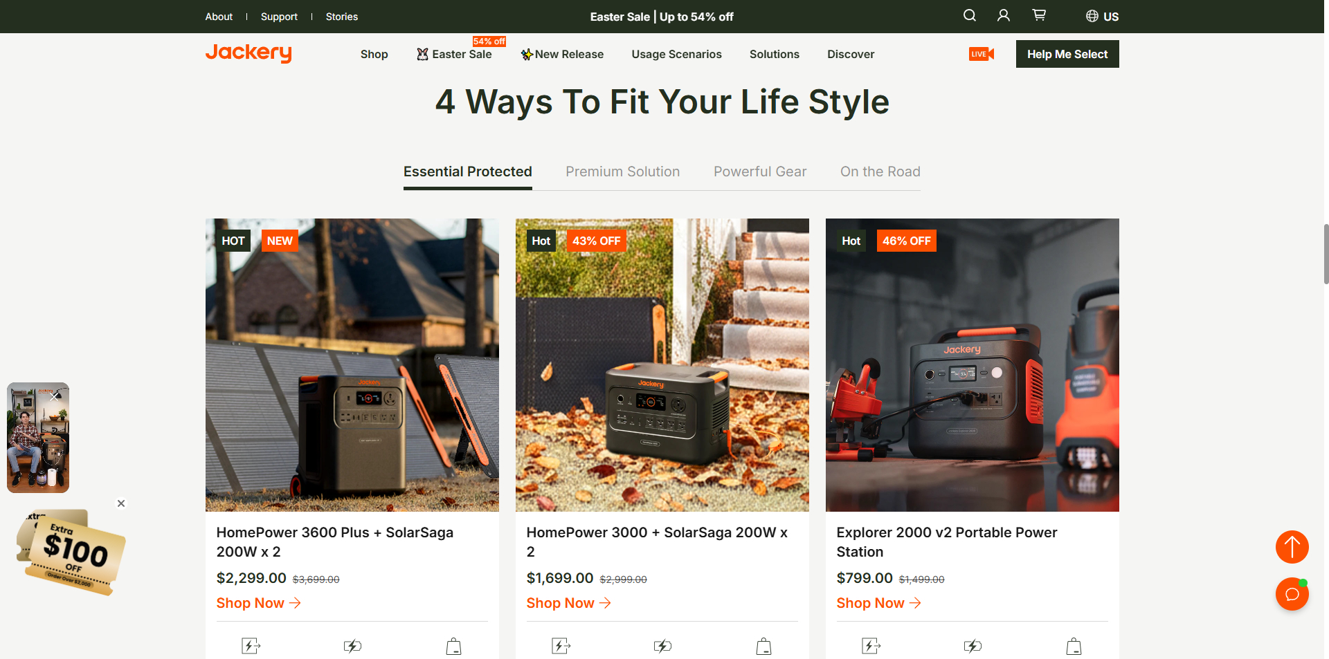Click the Help Me Select button
Viewport: 1329px width, 659px height.
[1067, 54]
